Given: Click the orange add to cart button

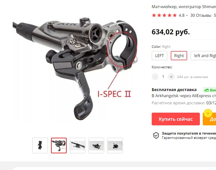Looking at the screenshot, I should pyautogui.click(x=209, y=119).
